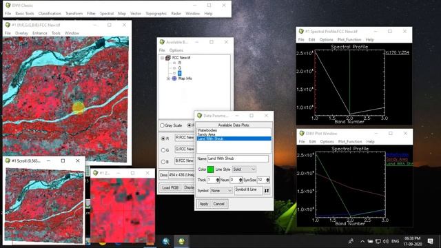441x248 pixels.
Task: Select the G band radio button
Action: 163,150
